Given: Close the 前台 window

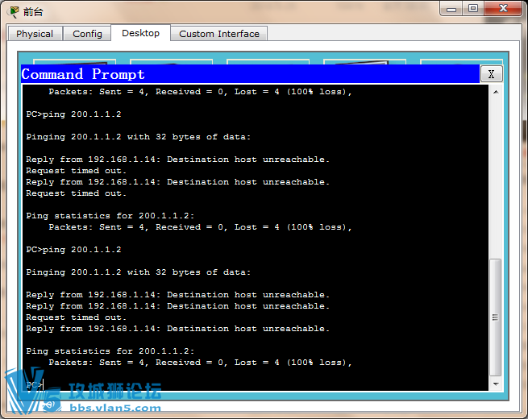Looking at the screenshot, I should (x=503, y=8).
